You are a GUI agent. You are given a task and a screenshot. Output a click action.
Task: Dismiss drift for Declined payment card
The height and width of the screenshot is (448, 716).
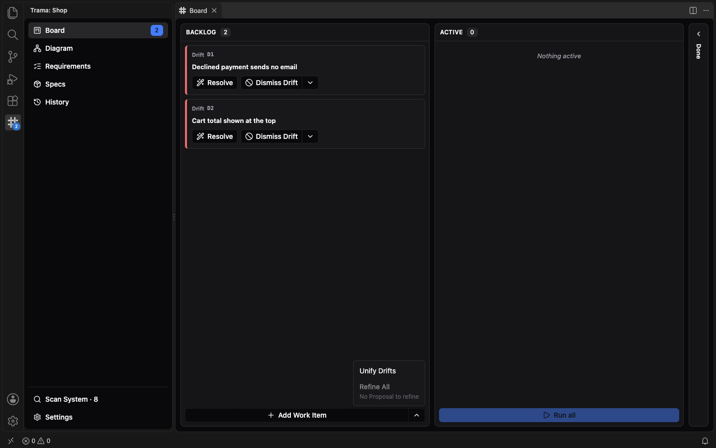(x=271, y=83)
